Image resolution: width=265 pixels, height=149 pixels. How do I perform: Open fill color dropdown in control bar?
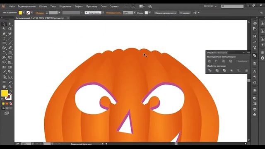pos(24,13)
